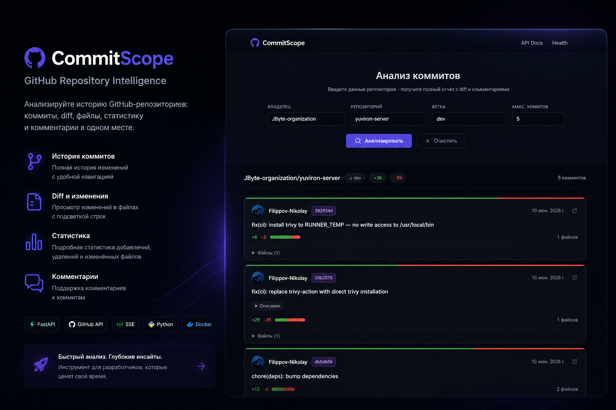Click the 292934d commit hash badge
616x410 pixels.
coord(324,211)
